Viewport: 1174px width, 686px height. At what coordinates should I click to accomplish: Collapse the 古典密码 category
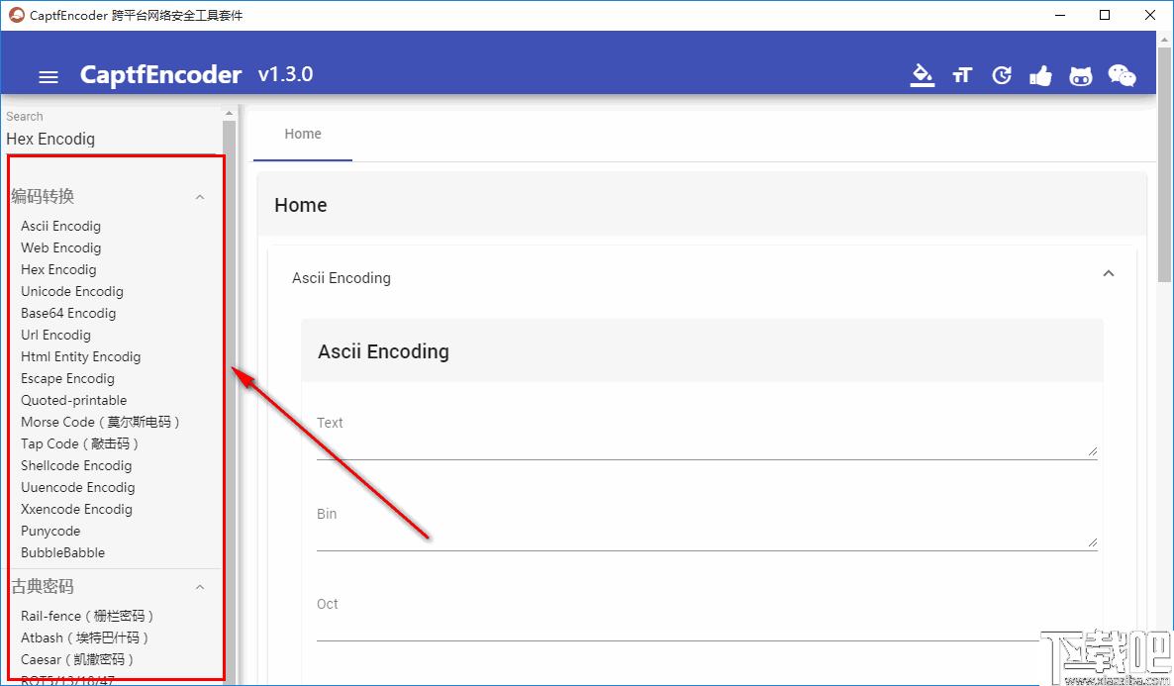point(200,587)
